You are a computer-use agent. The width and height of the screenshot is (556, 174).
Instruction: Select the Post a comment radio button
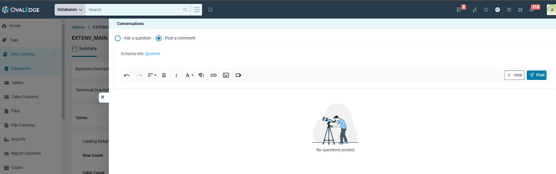click(159, 38)
